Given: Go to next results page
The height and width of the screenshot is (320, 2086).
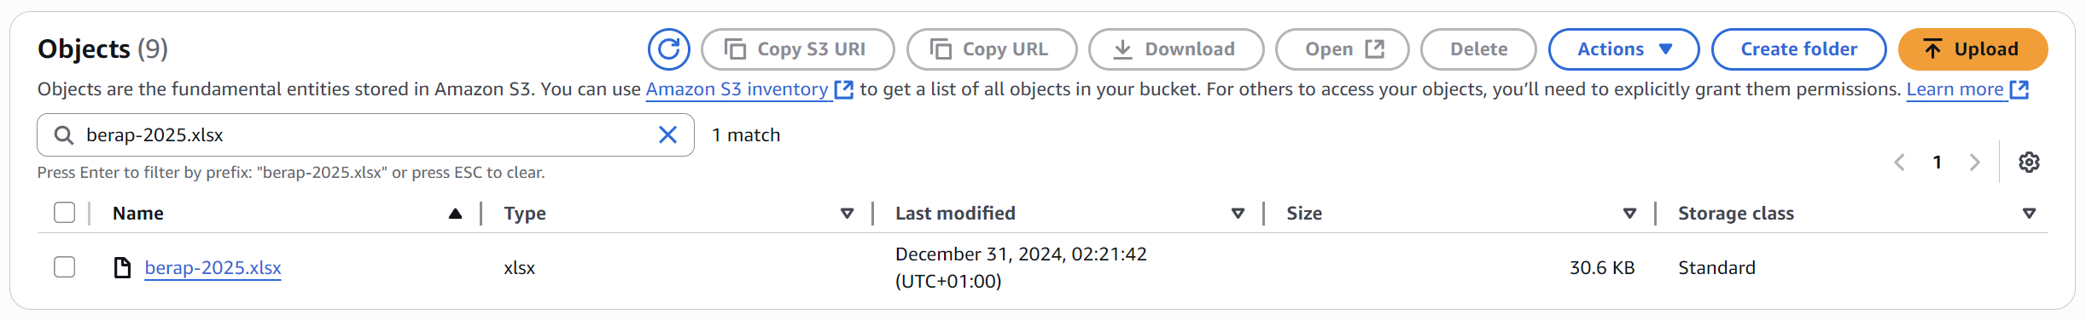Looking at the screenshot, I should pos(1974,162).
